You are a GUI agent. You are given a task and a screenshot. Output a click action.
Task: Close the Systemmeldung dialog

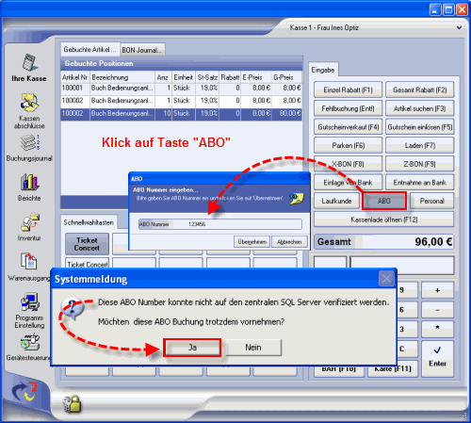(386, 279)
